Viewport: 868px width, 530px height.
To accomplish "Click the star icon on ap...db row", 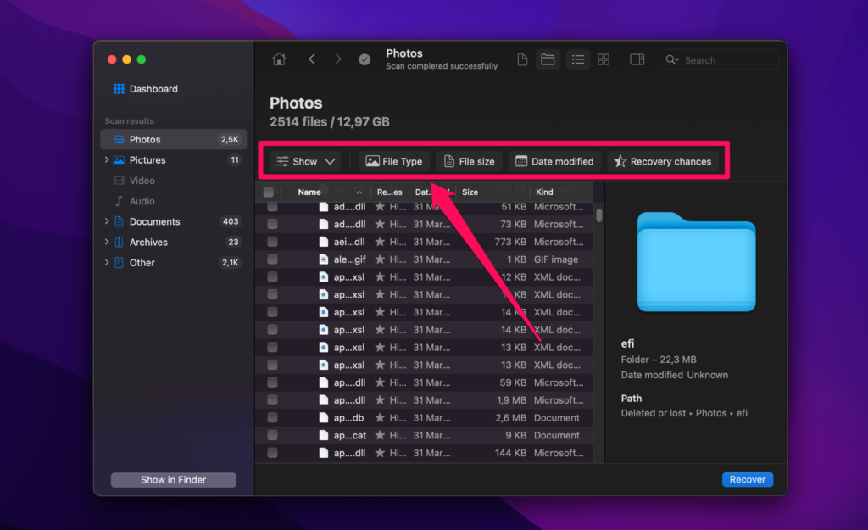I will [380, 417].
